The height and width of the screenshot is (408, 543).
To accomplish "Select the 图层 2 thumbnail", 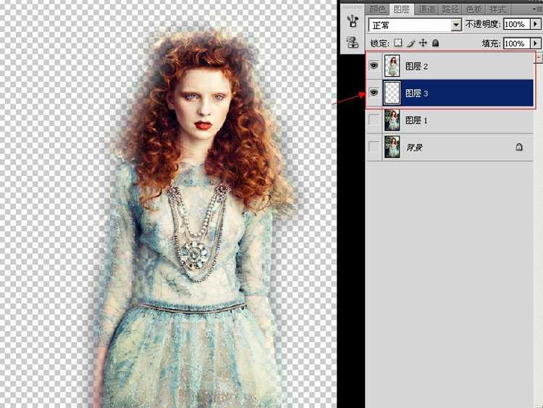I will pos(392,65).
